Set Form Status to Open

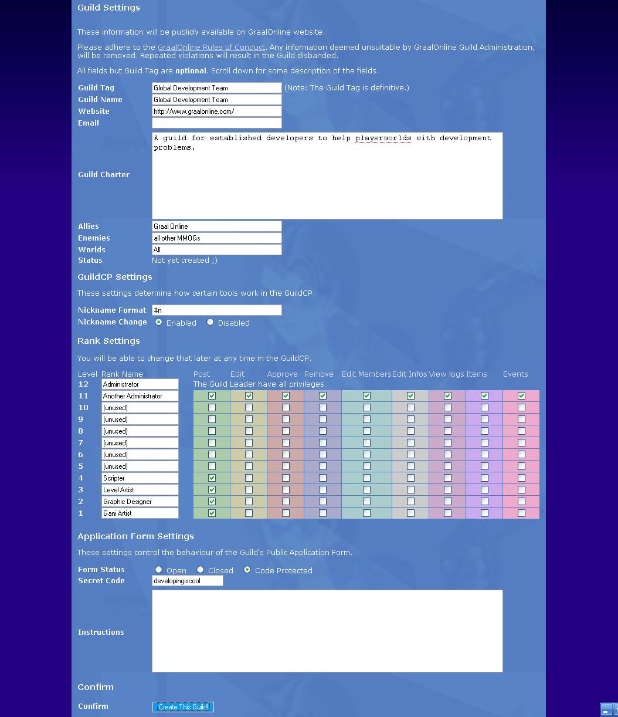click(159, 570)
